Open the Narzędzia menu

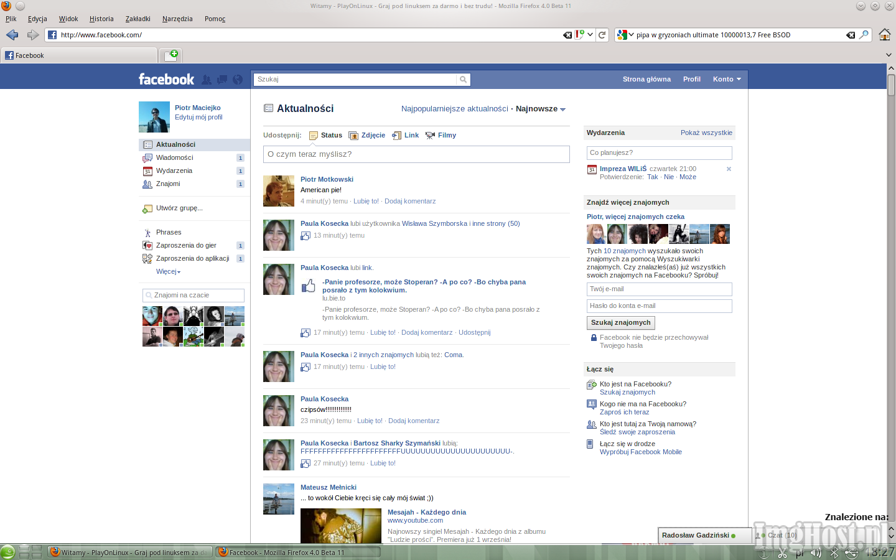tap(177, 19)
